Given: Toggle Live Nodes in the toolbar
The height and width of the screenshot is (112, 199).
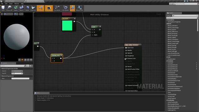Looking at the screenshot, I should 57,8.
